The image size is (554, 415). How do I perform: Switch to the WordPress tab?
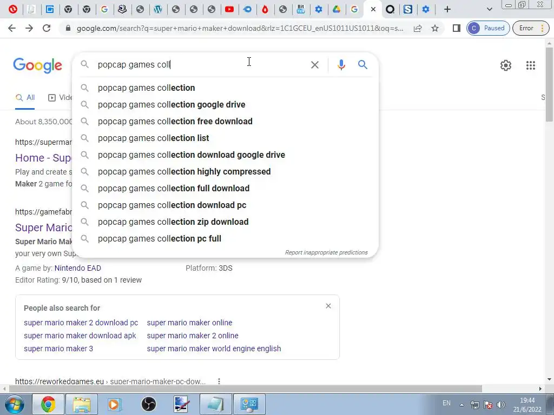coord(158,9)
